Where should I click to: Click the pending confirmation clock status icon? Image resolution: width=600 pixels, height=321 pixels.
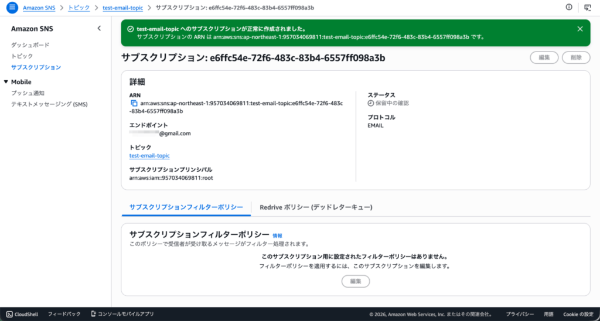[x=370, y=103]
